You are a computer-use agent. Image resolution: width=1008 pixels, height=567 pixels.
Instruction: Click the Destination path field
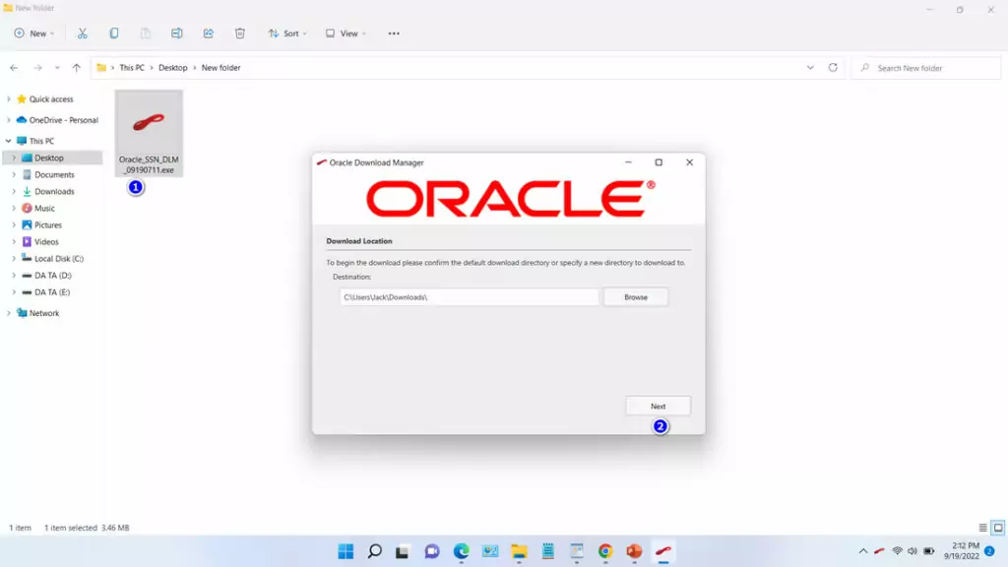click(x=470, y=297)
